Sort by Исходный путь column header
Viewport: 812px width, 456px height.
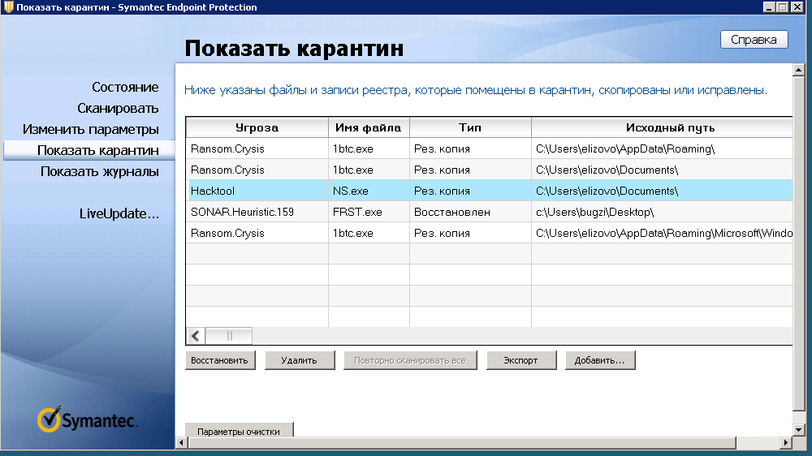pos(663,128)
